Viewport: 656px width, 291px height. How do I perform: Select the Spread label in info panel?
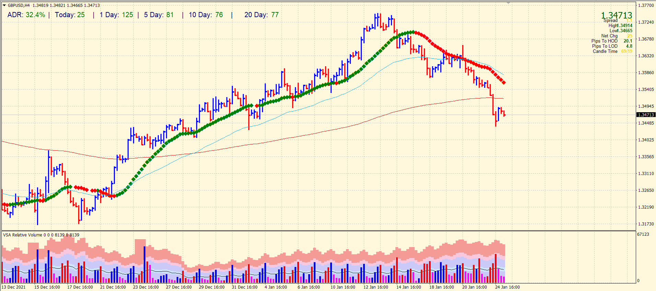click(x=610, y=21)
